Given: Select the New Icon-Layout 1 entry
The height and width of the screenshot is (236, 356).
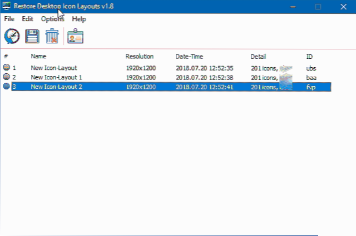Looking at the screenshot, I should [56, 77].
